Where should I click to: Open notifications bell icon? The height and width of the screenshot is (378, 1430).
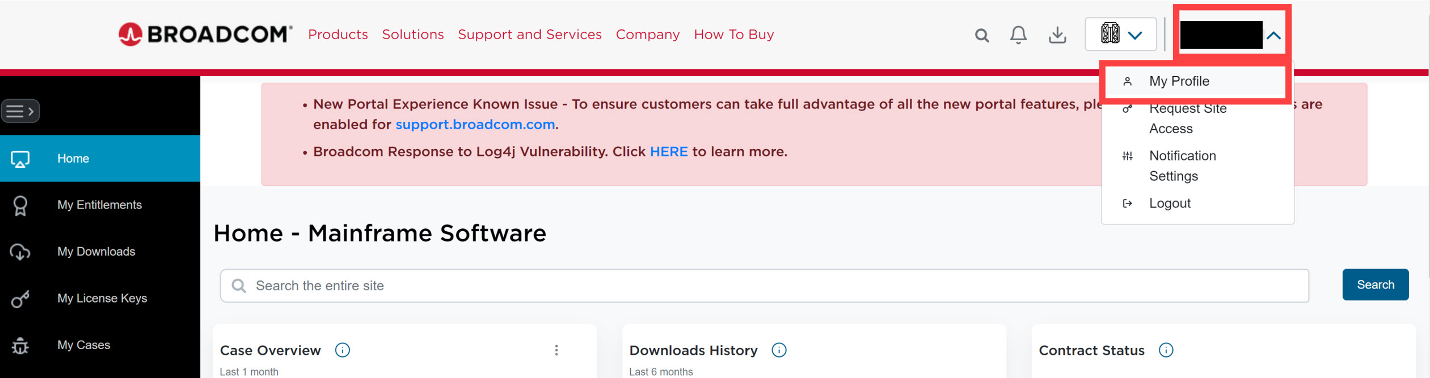(x=1018, y=35)
